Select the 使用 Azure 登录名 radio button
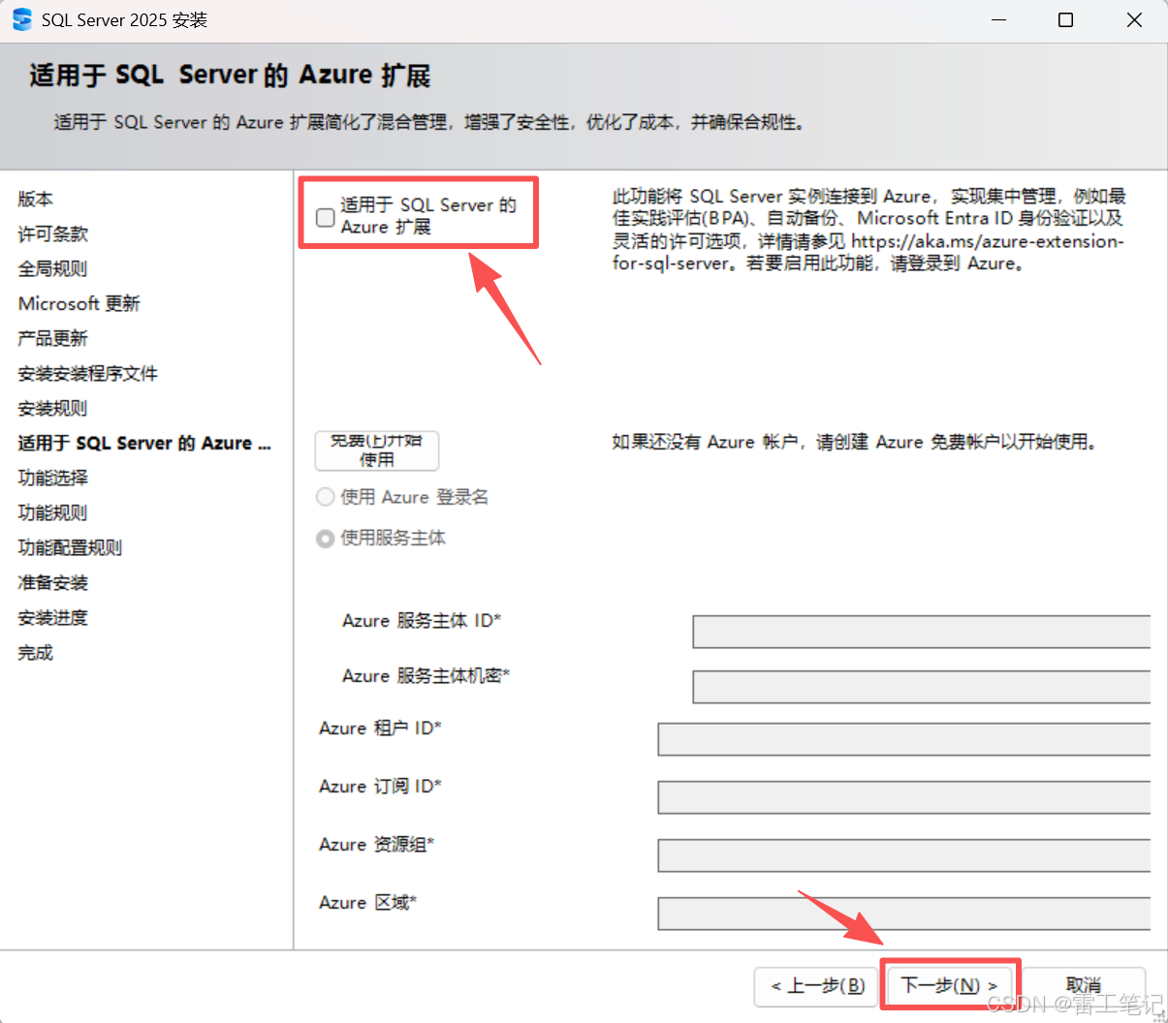 [326, 497]
